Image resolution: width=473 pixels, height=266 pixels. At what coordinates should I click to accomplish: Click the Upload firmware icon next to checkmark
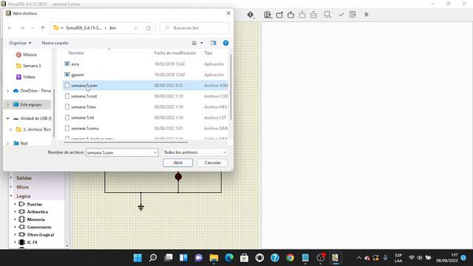(353, 15)
